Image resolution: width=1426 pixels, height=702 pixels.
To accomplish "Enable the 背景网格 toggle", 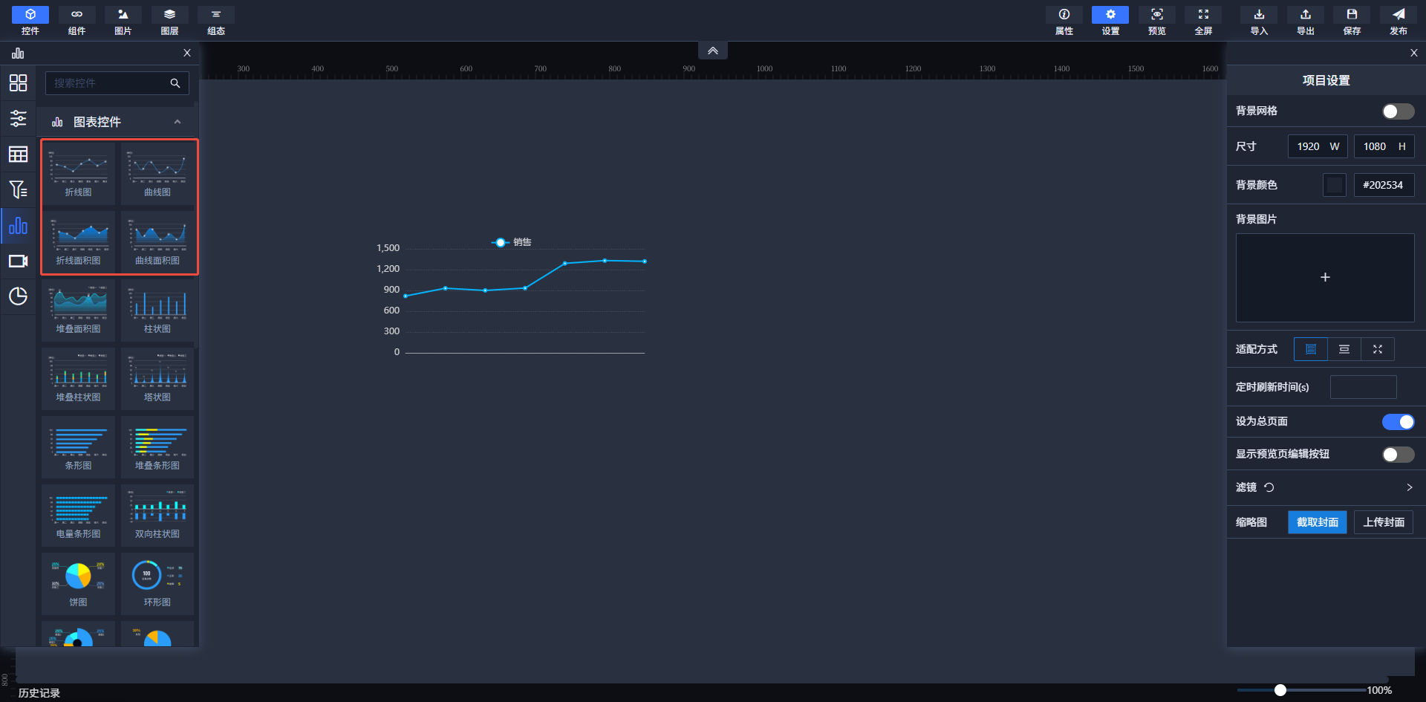I will pos(1397,111).
